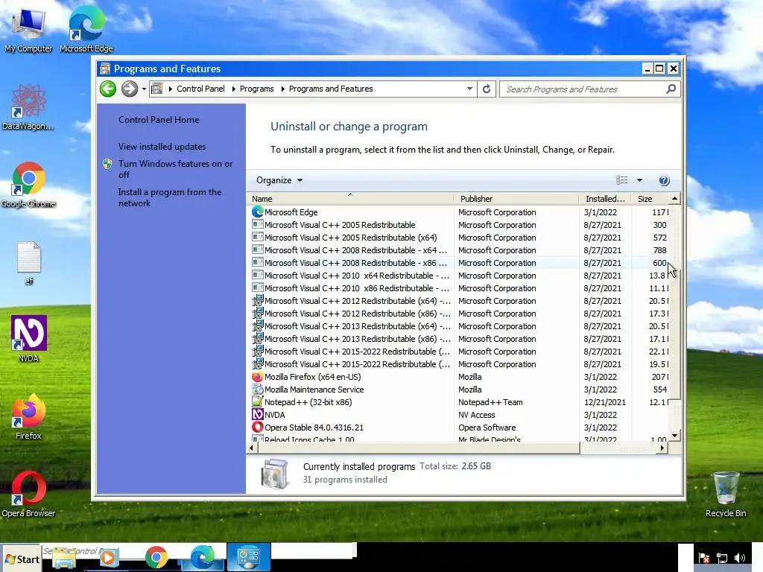Screen dimensions: 763x572
Task: Click the green Back arrow button
Action: click(x=108, y=89)
